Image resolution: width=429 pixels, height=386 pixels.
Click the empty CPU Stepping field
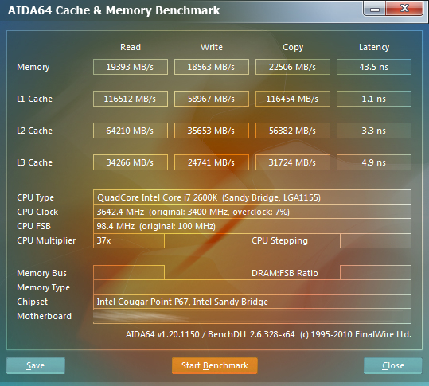[x=376, y=240]
